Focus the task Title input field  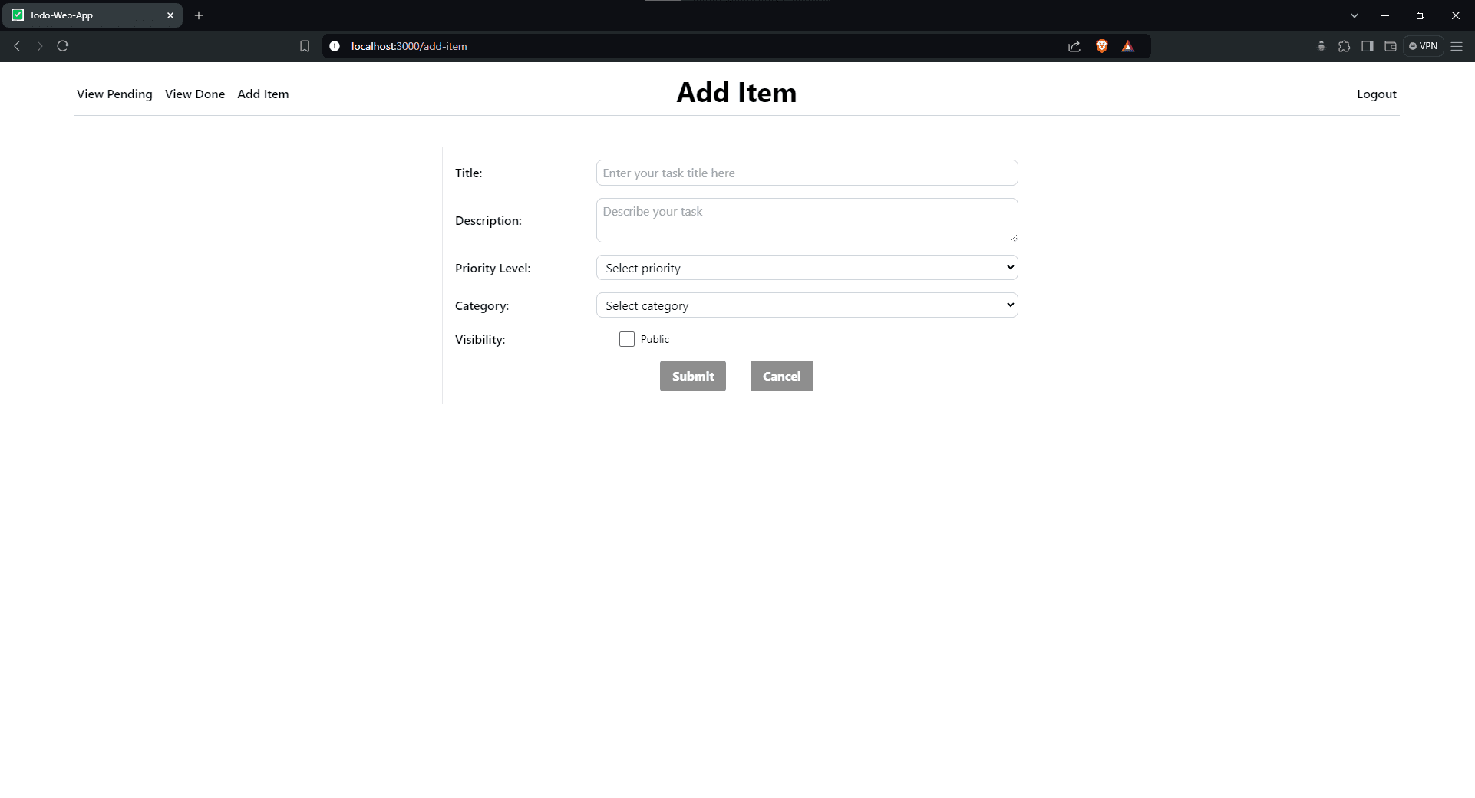(807, 173)
